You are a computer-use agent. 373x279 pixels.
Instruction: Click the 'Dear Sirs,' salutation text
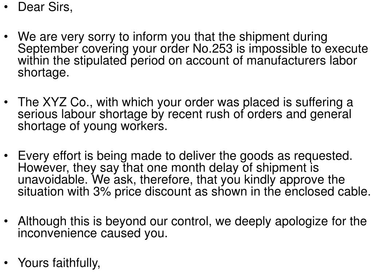[45, 7]
